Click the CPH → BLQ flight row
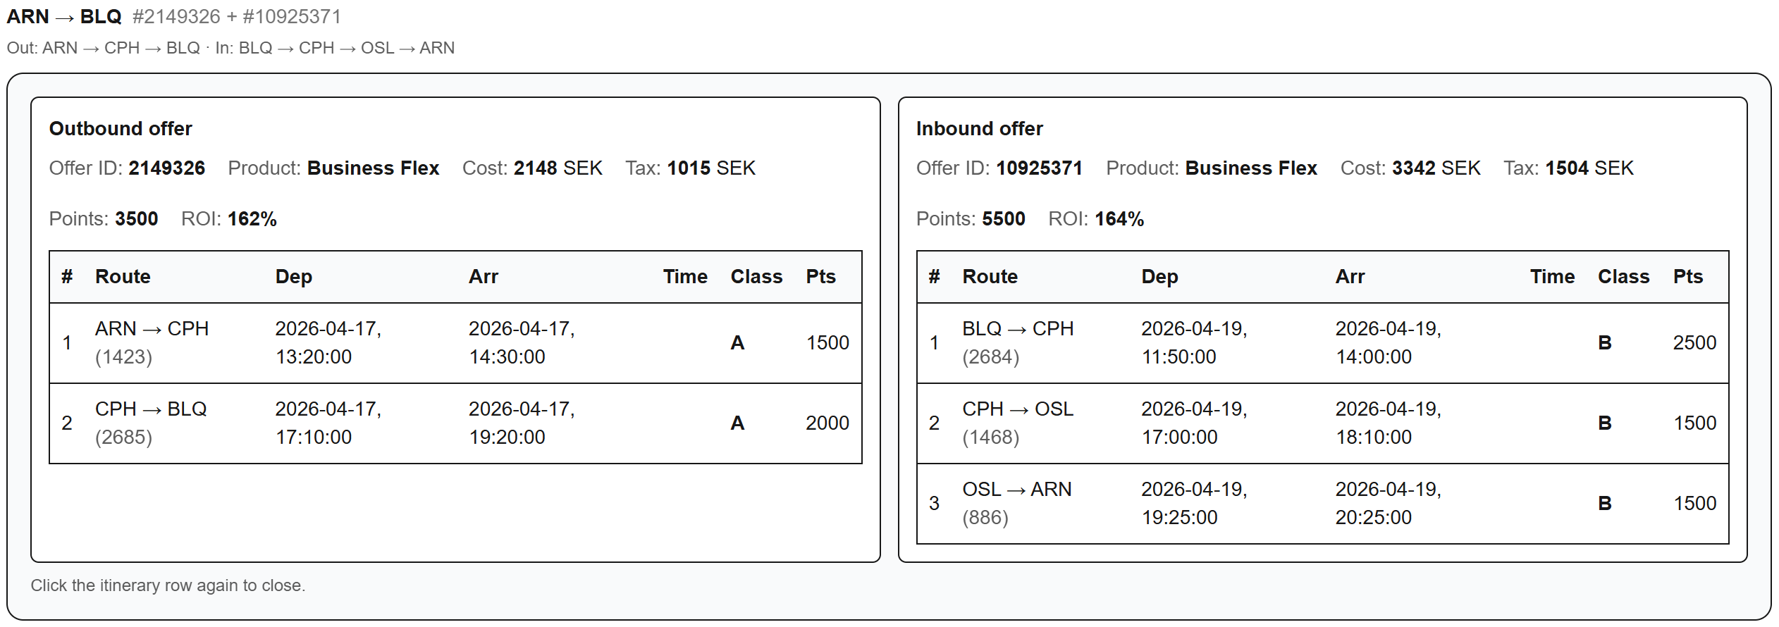 (455, 423)
